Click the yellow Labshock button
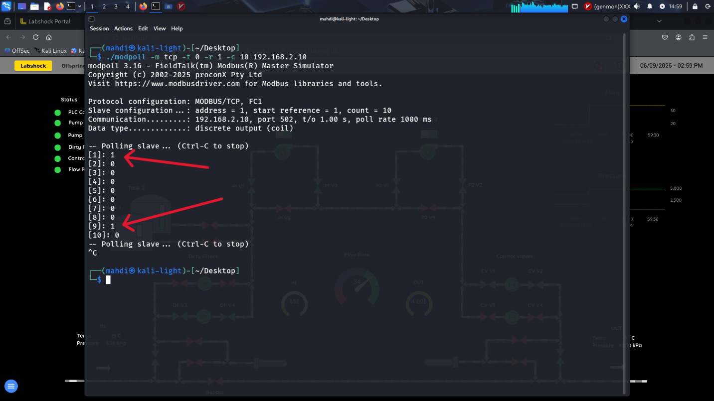This screenshot has height=401, width=714. 33,66
